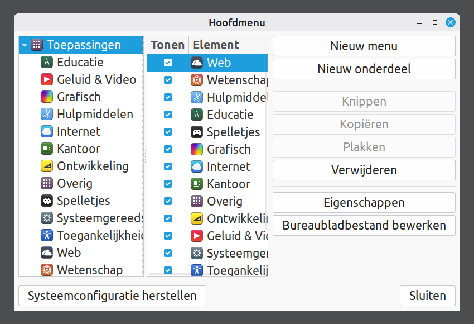Click the Tonen column header
This screenshot has height=324, width=474.
(x=168, y=45)
